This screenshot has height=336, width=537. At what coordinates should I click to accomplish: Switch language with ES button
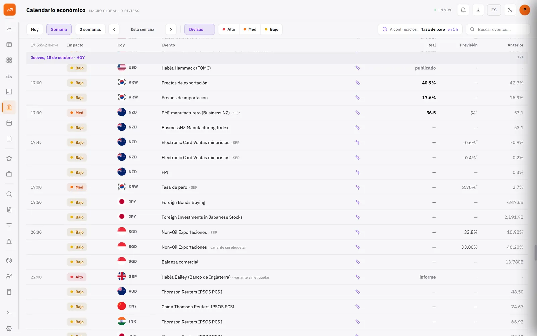pos(494,10)
